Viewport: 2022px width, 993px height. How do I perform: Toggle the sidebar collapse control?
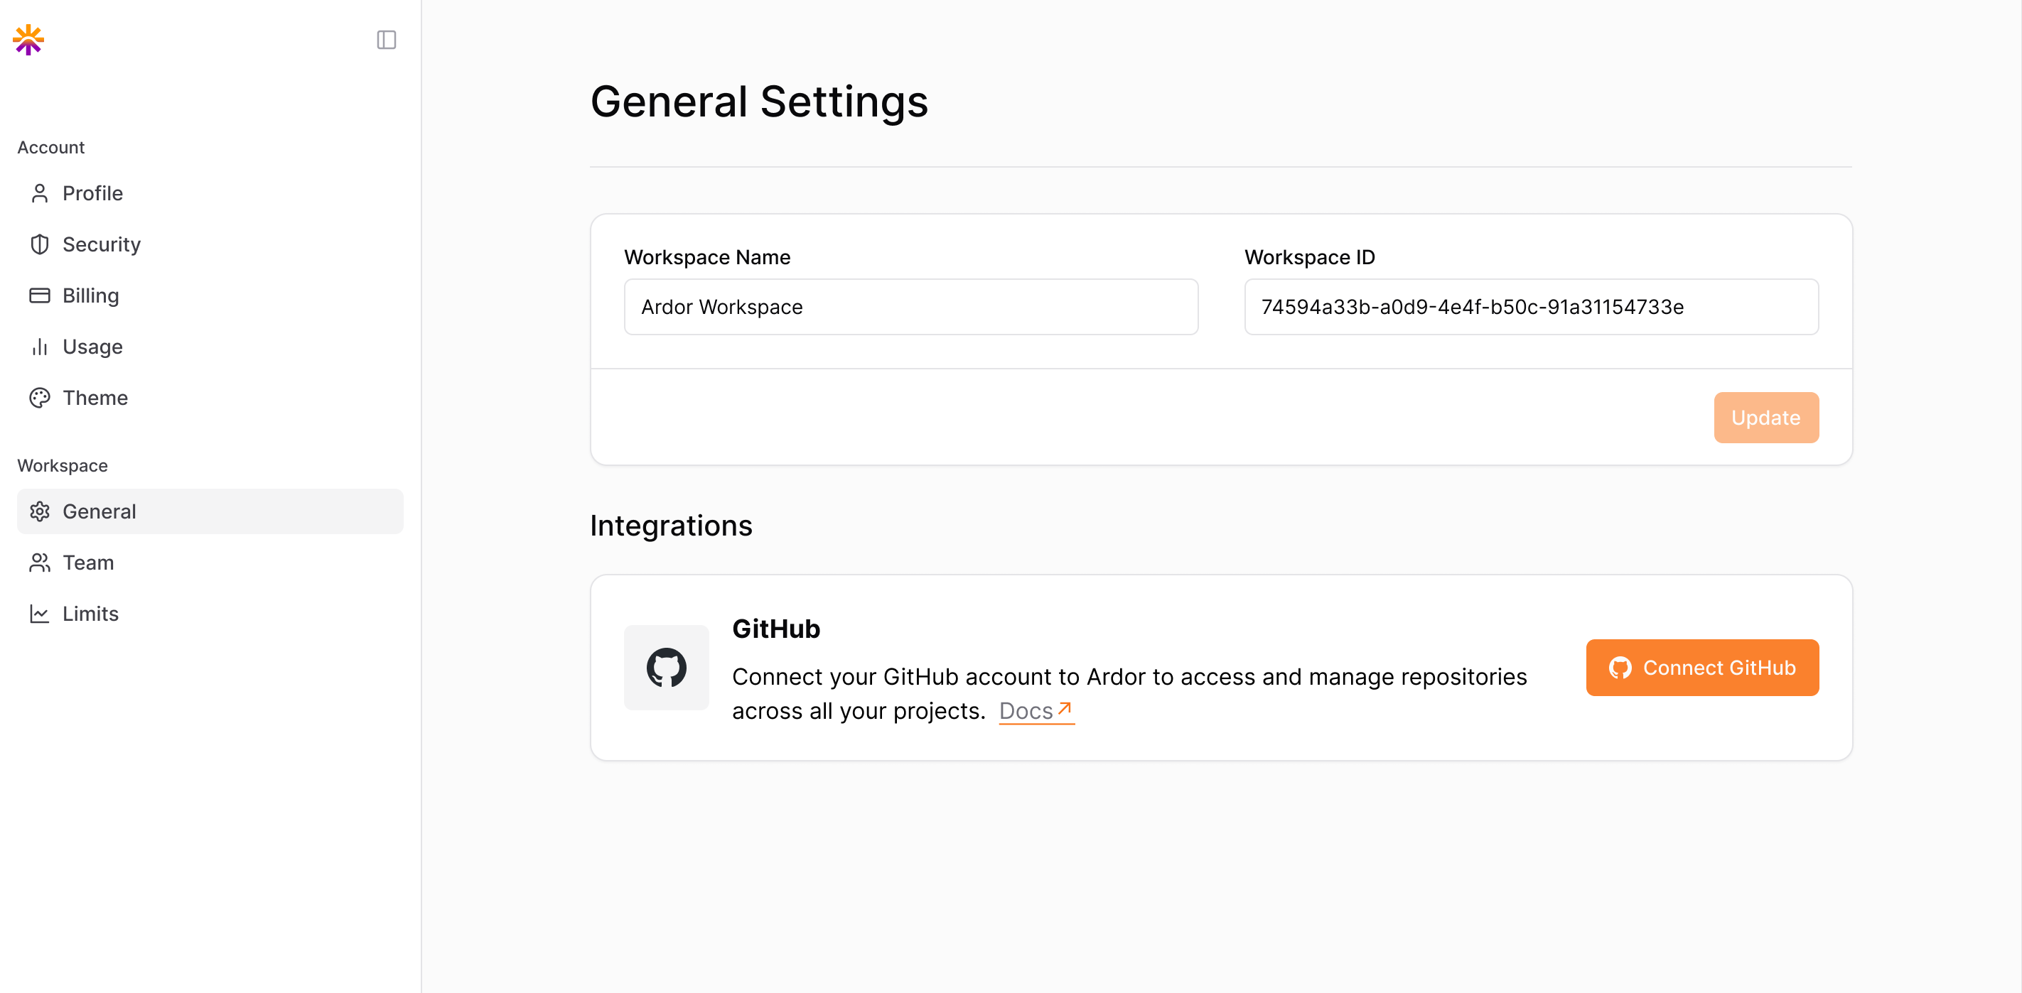[386, 39]
